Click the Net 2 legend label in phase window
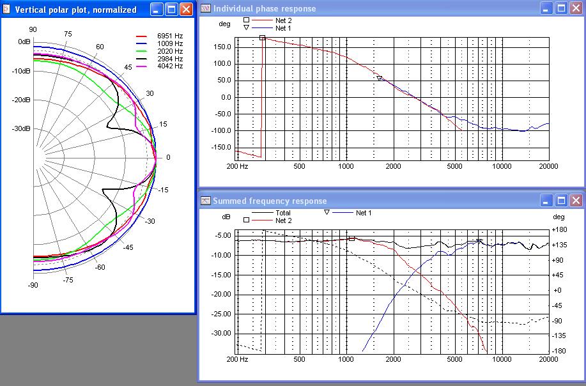 click(283, 20)
